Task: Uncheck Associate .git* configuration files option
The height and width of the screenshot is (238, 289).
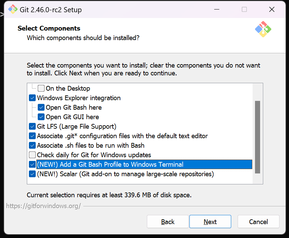Action: click(32, 136)
